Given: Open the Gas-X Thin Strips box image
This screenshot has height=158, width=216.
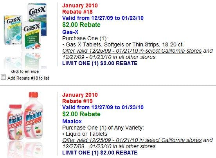Looking at the screenshot, I should (13, 30).
